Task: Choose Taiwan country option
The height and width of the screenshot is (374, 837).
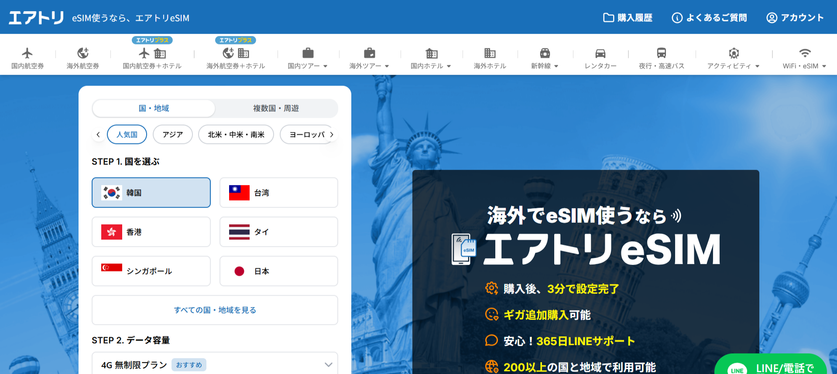Action: 278,193
